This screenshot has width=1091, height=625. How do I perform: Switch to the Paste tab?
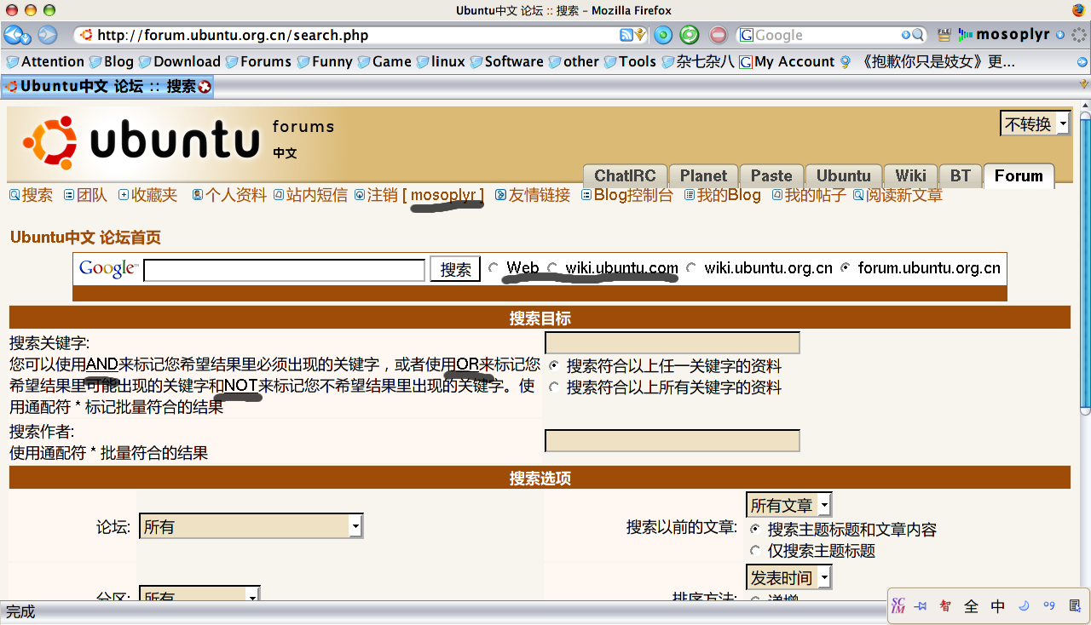(771, 175)
